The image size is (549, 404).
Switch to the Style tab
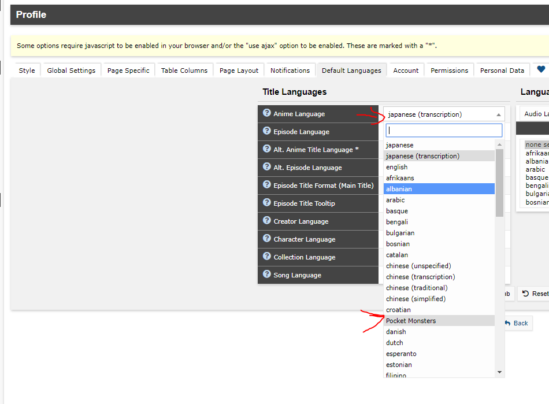[27, 71]
